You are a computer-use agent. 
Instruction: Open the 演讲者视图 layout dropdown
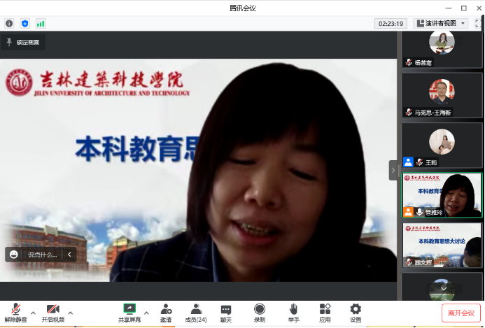click(x=441, y=24)
